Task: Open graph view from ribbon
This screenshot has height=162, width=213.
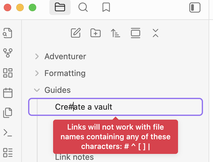Action: coord(8,53)
